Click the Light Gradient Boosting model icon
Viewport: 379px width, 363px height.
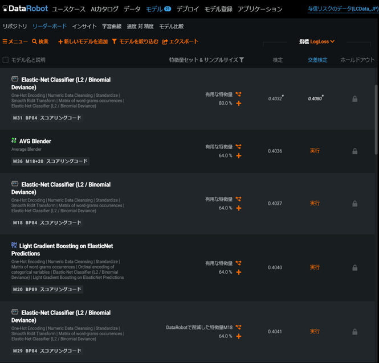[14, 245]
